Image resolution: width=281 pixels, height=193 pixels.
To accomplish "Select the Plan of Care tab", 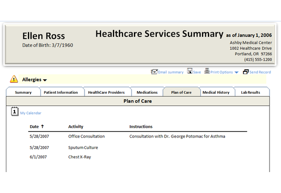I will click(x=181, y=92).
